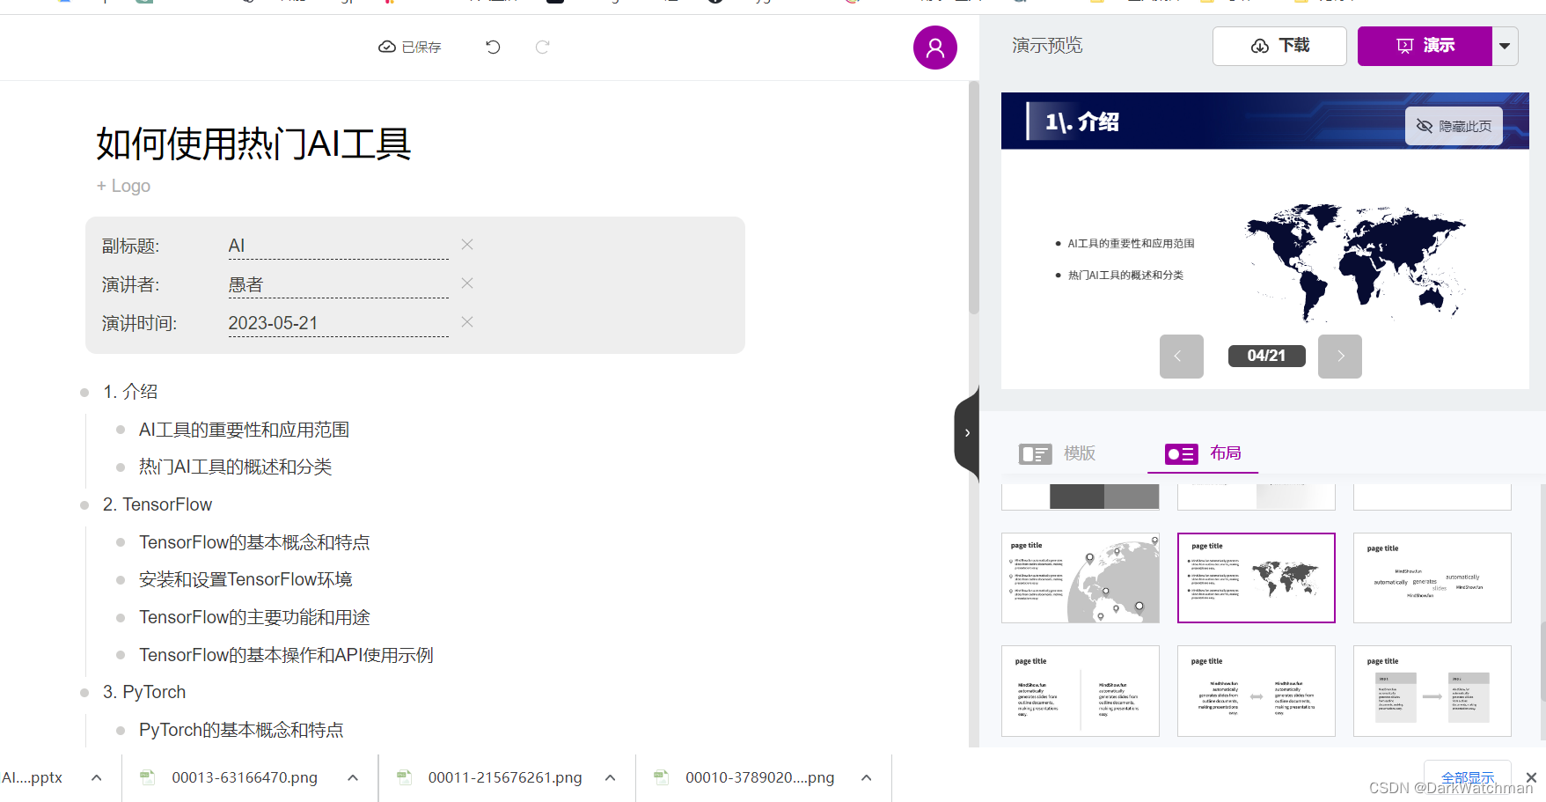This screenshot has width=1546, height=802.
Task: Go to the next slide preview
Action: point(1339,357)
